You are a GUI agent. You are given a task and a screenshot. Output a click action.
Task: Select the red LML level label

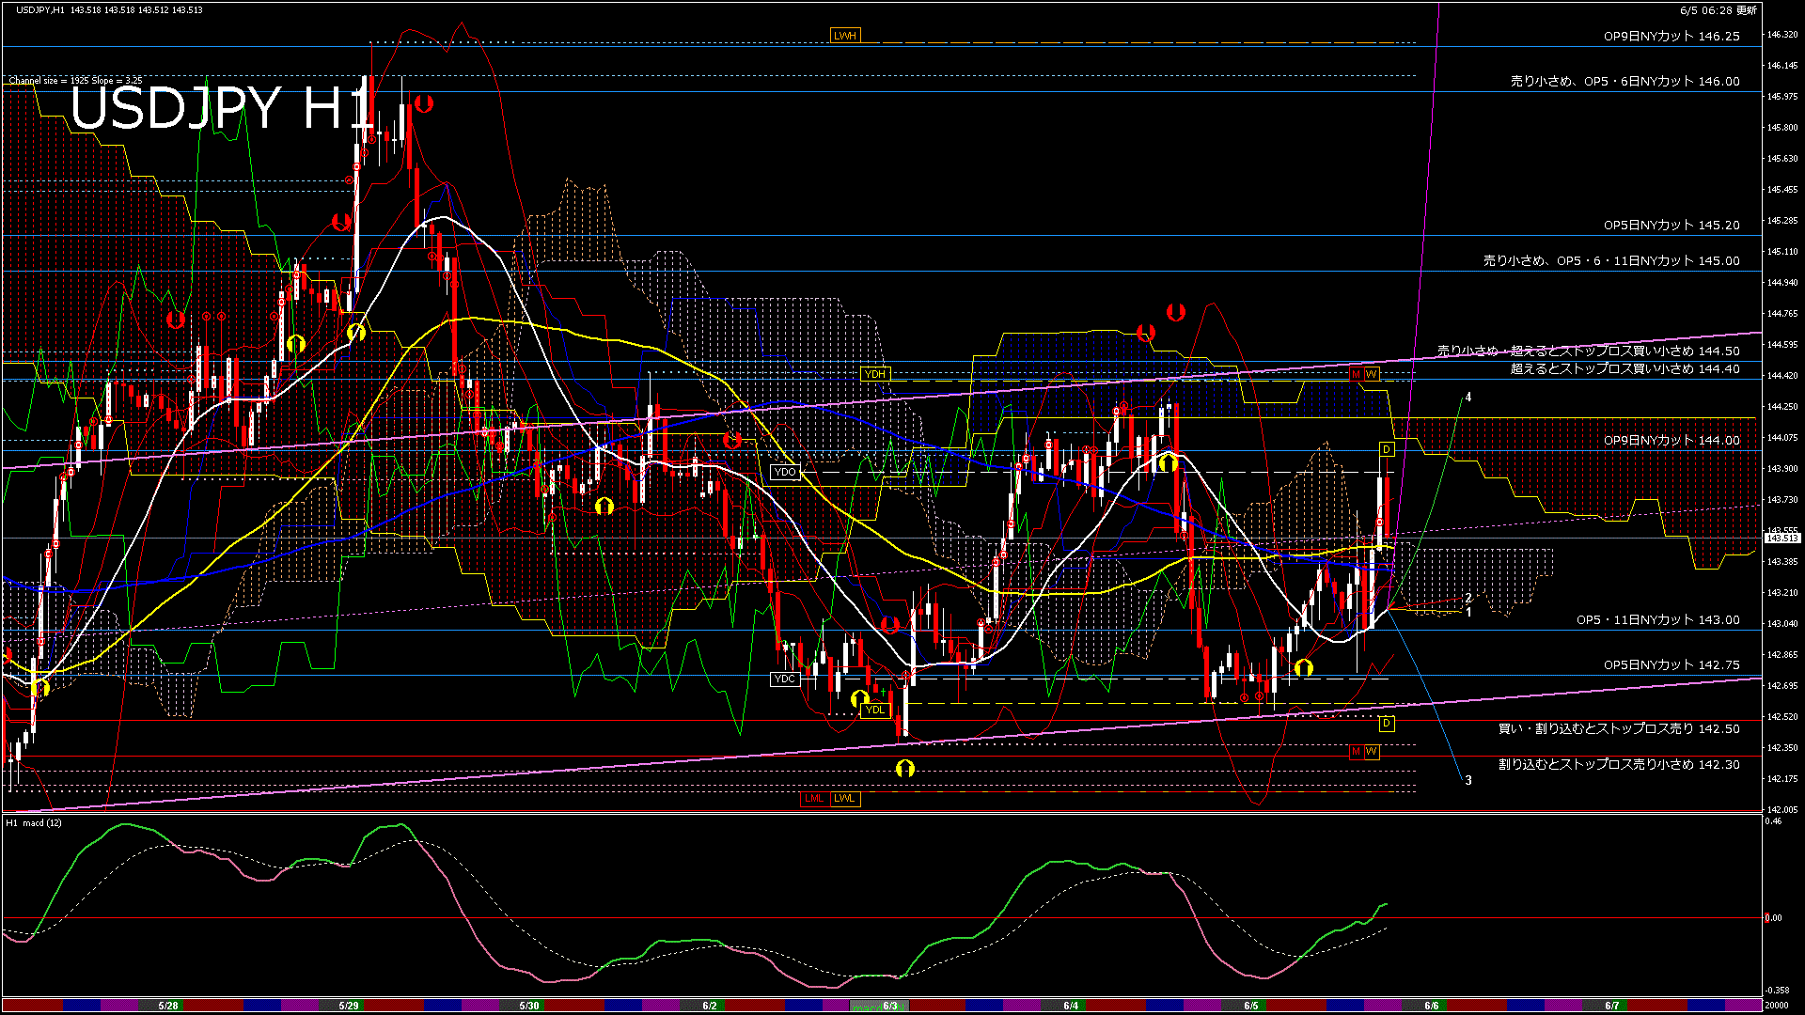click(814, 799)
